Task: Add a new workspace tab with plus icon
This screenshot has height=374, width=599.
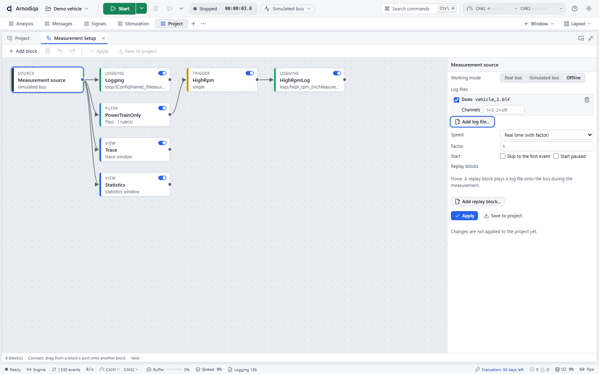Action: tap(193, 24)
